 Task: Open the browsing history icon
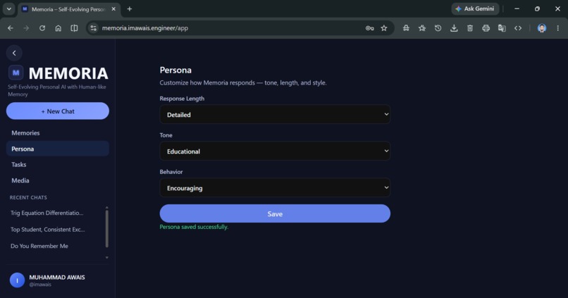(438, 28)
